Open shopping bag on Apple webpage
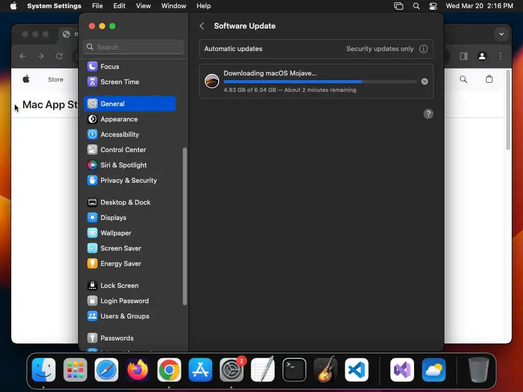The width and height of the screenshot is (523, 392). tap(489, 79)
